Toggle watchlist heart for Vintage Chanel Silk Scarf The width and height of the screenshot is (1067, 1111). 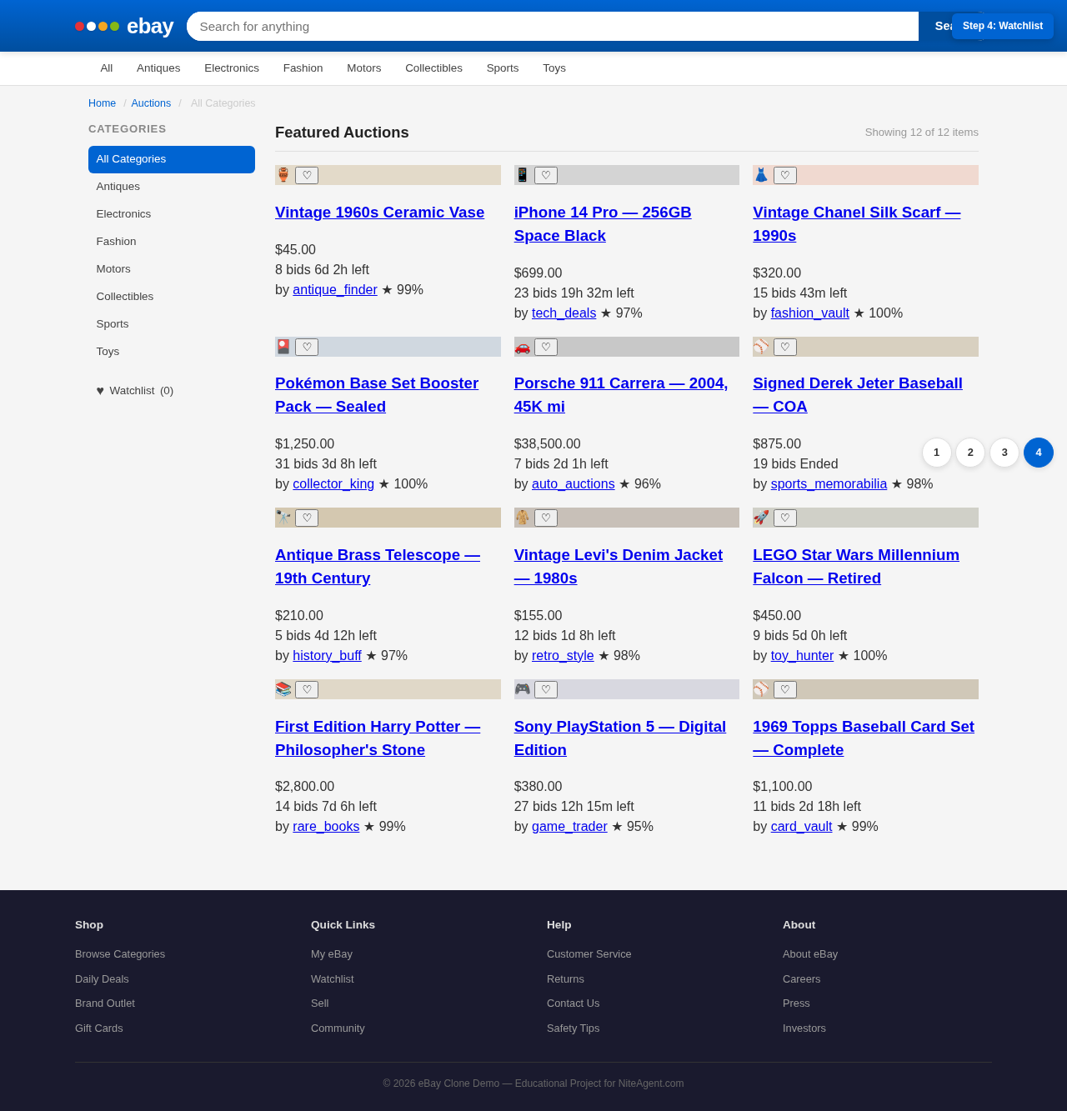tap(785, 175)
